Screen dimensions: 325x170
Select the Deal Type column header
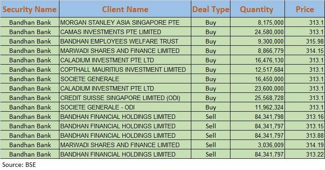(211, 9)
